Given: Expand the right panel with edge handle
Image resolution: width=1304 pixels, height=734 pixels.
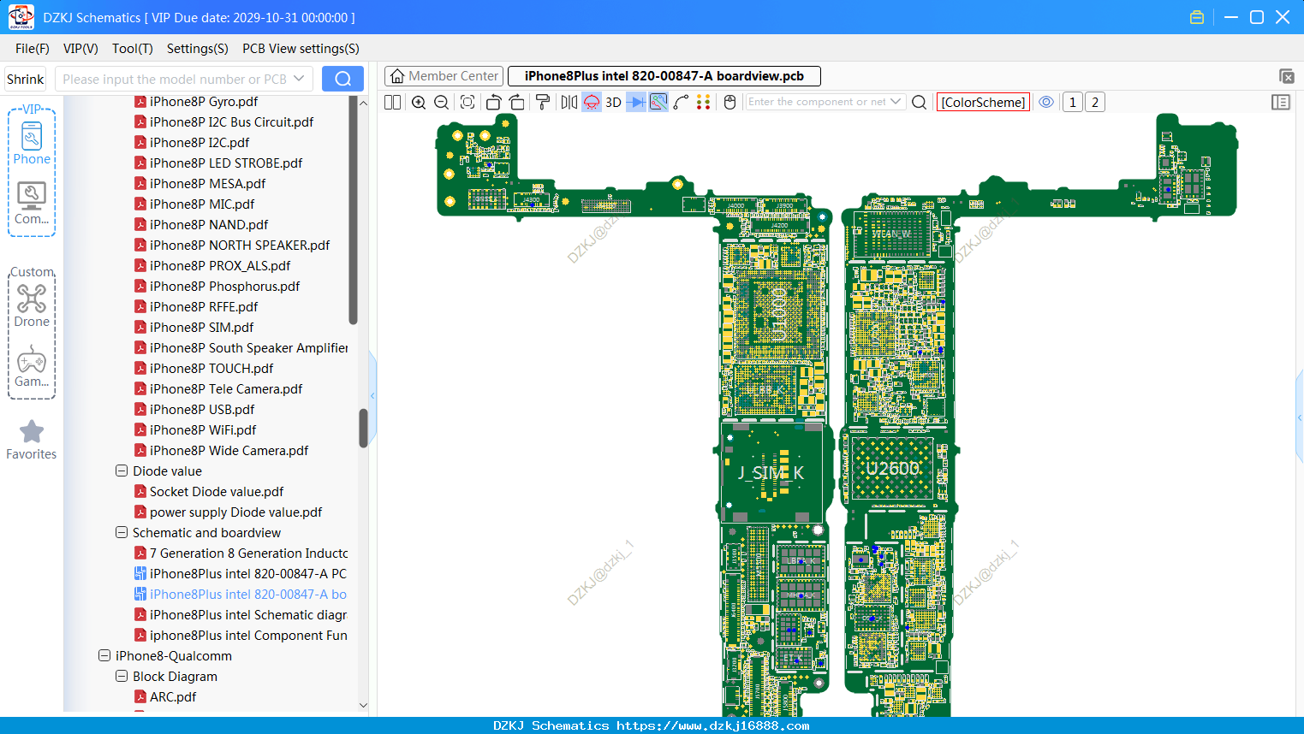Looking at the screenshot, I should click(x=1300, y=417).
